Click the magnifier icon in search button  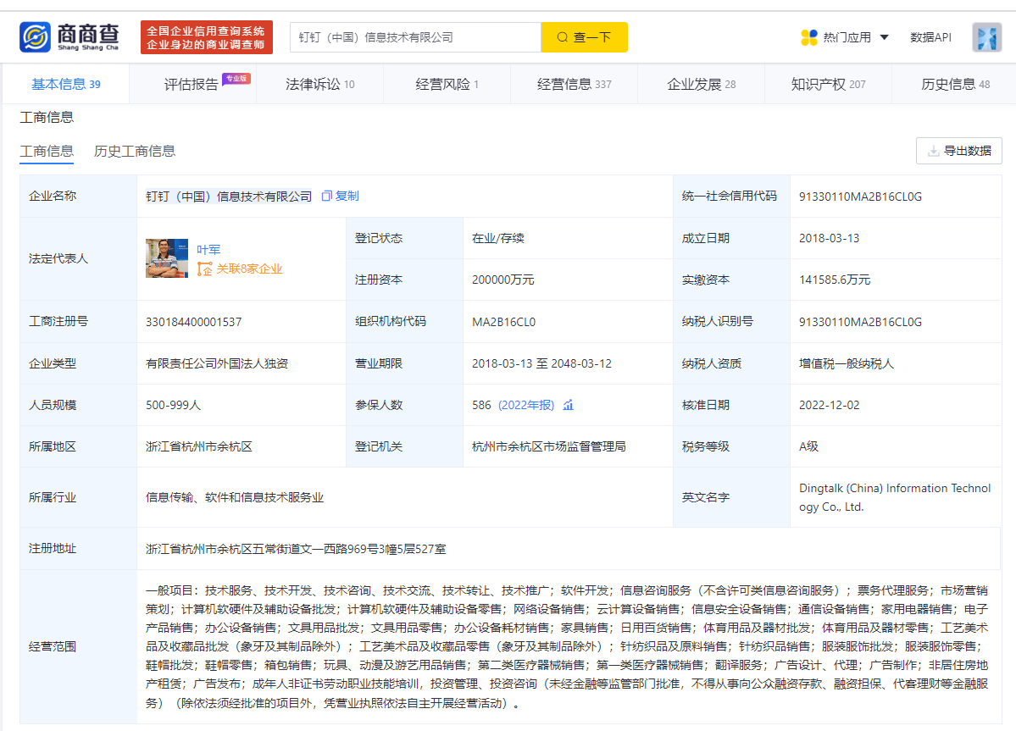[563, 37]
